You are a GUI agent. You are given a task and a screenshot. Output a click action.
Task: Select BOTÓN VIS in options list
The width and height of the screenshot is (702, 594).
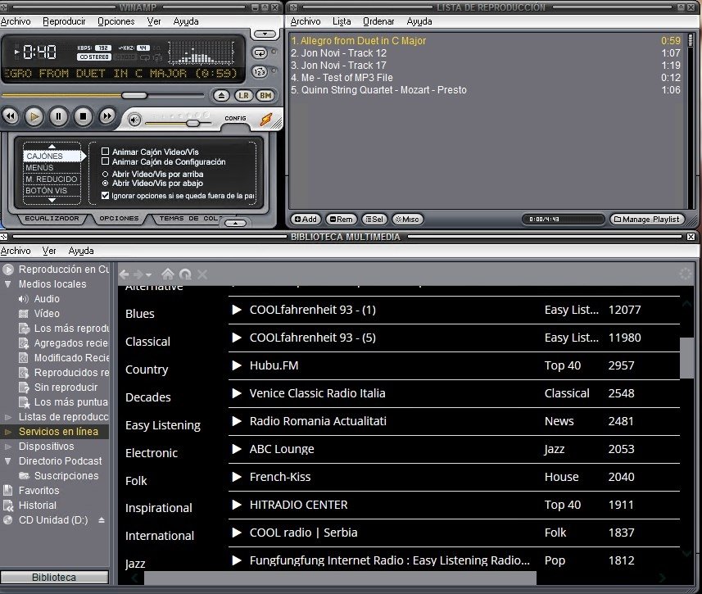[x=52, y=190]
